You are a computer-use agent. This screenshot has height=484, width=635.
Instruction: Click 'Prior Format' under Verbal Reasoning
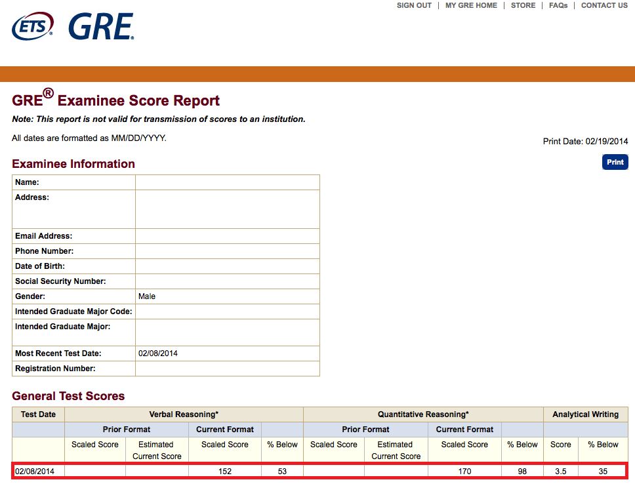(127, 430)
